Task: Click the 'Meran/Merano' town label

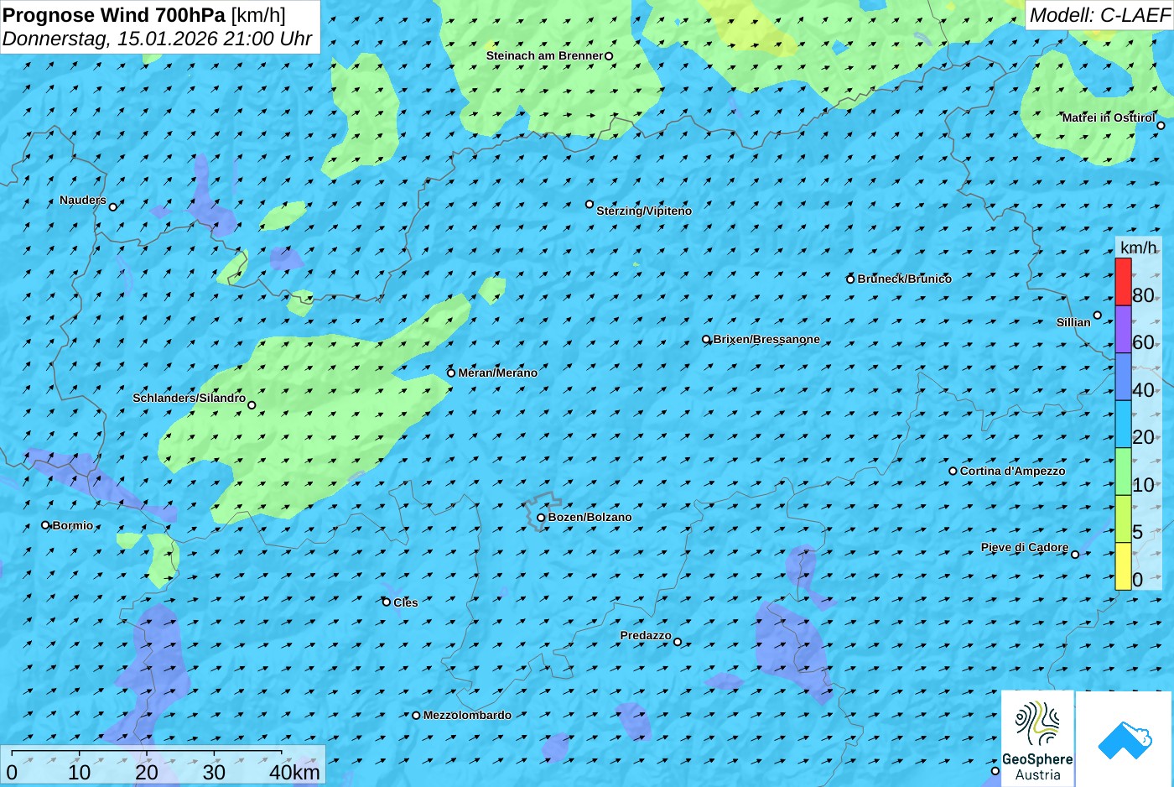Action: pyautogui.click(x=498, y=373)
